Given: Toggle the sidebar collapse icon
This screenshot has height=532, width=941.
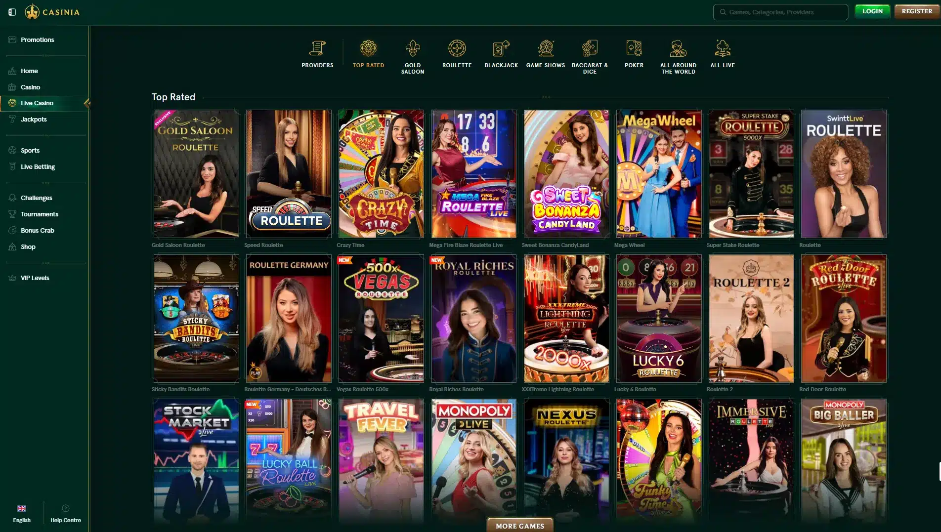Looking at the screenshot, I should 12,12.
